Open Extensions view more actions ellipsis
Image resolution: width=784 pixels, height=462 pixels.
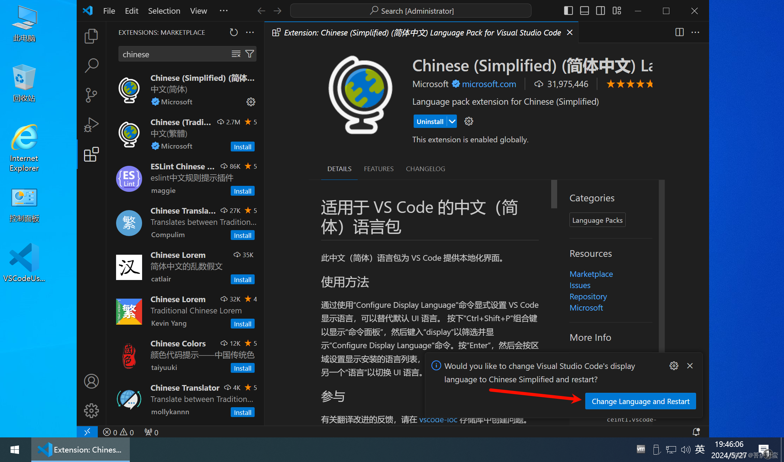pos(250,32)
